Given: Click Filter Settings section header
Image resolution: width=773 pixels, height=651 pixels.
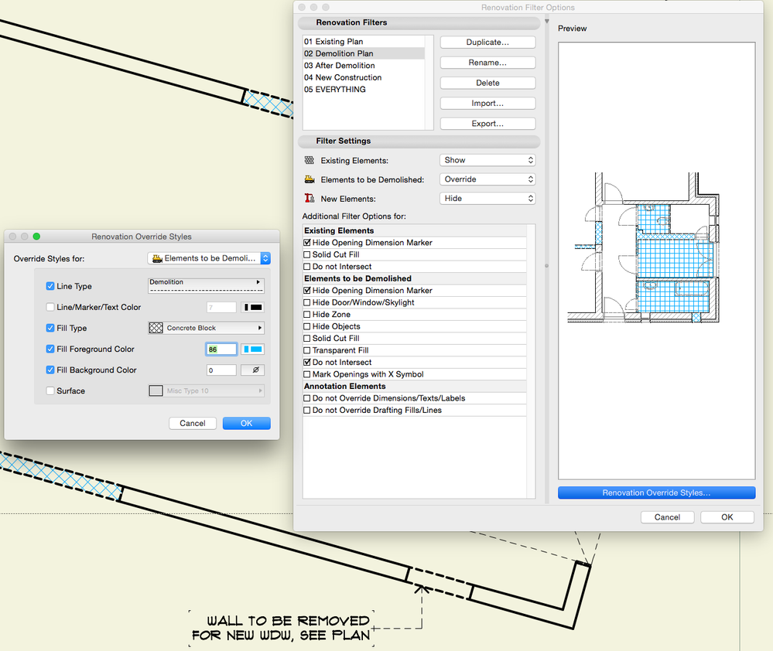Looking at the screenshot, I should tap(419, 141).
